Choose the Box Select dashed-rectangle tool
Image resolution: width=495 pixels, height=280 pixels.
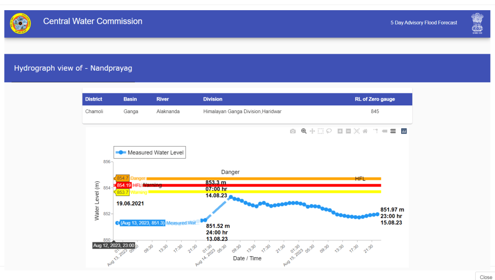[x=320, y=131]
